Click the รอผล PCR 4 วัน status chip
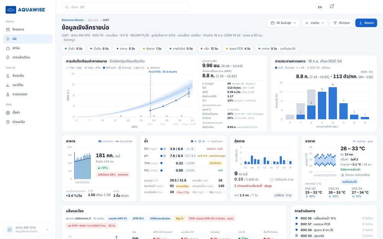The image size is (383, 239). (x=238, y=49)
